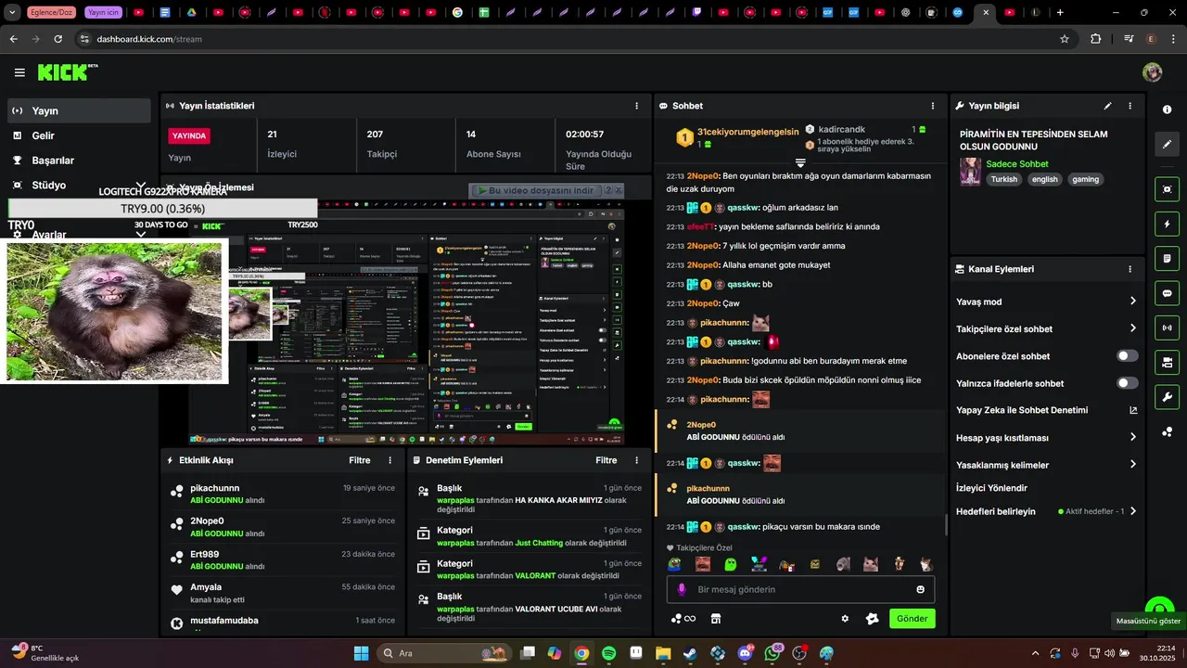The width and height of the screenshot is (1187, 668).
Task: Open emoji picker in chat input
Action: [x=920, y=589]
